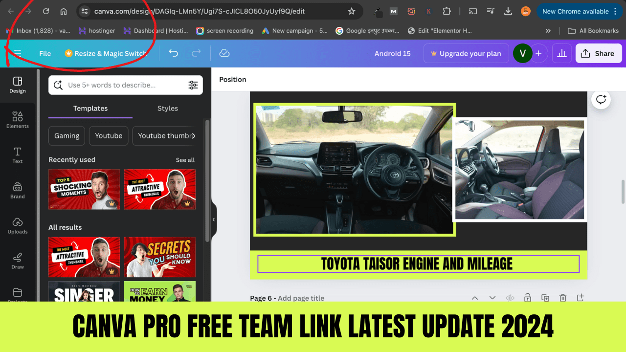Add page title for Page 6
Image resolution: width=626 pixels, height=352 pixels.
301,298
